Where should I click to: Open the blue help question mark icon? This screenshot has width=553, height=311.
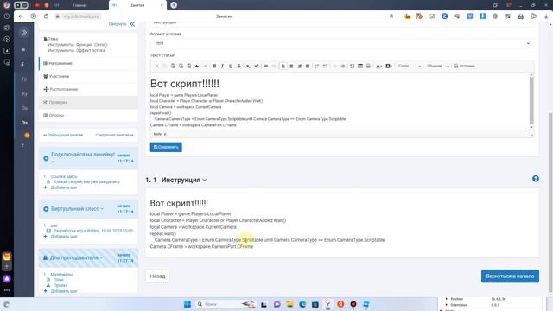(536, 179)
